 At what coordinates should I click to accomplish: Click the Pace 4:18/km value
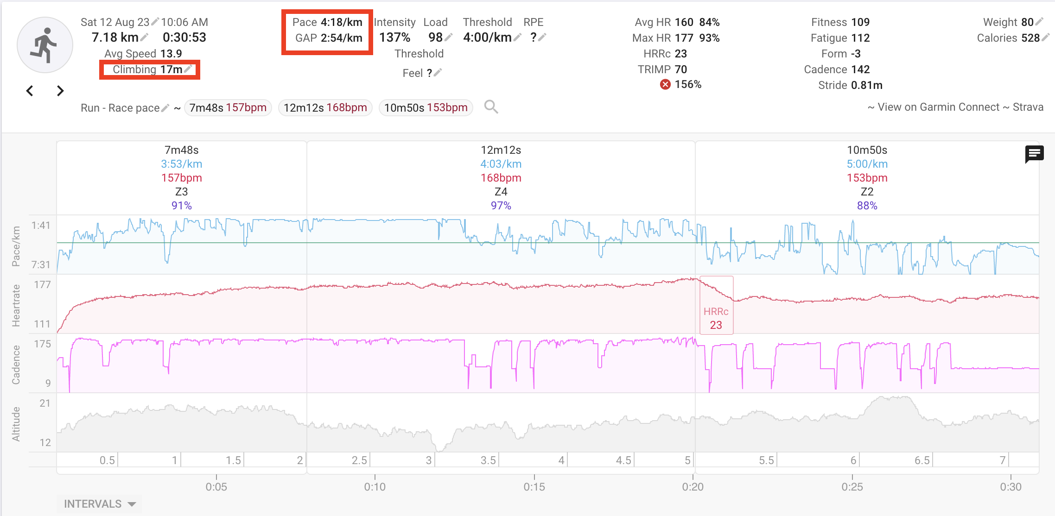341,22
